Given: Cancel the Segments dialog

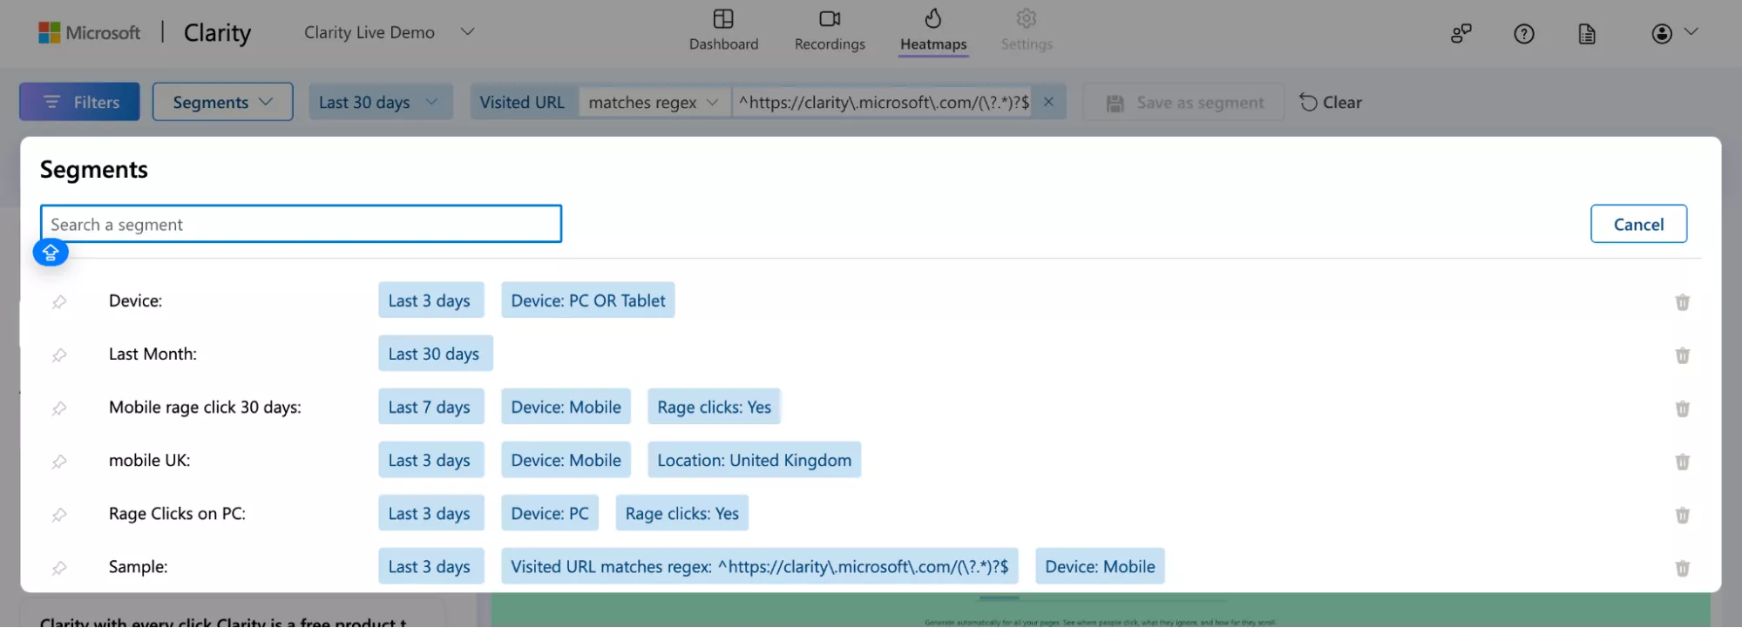Looking at the screenshot, I should click(x=1637, y=224).
